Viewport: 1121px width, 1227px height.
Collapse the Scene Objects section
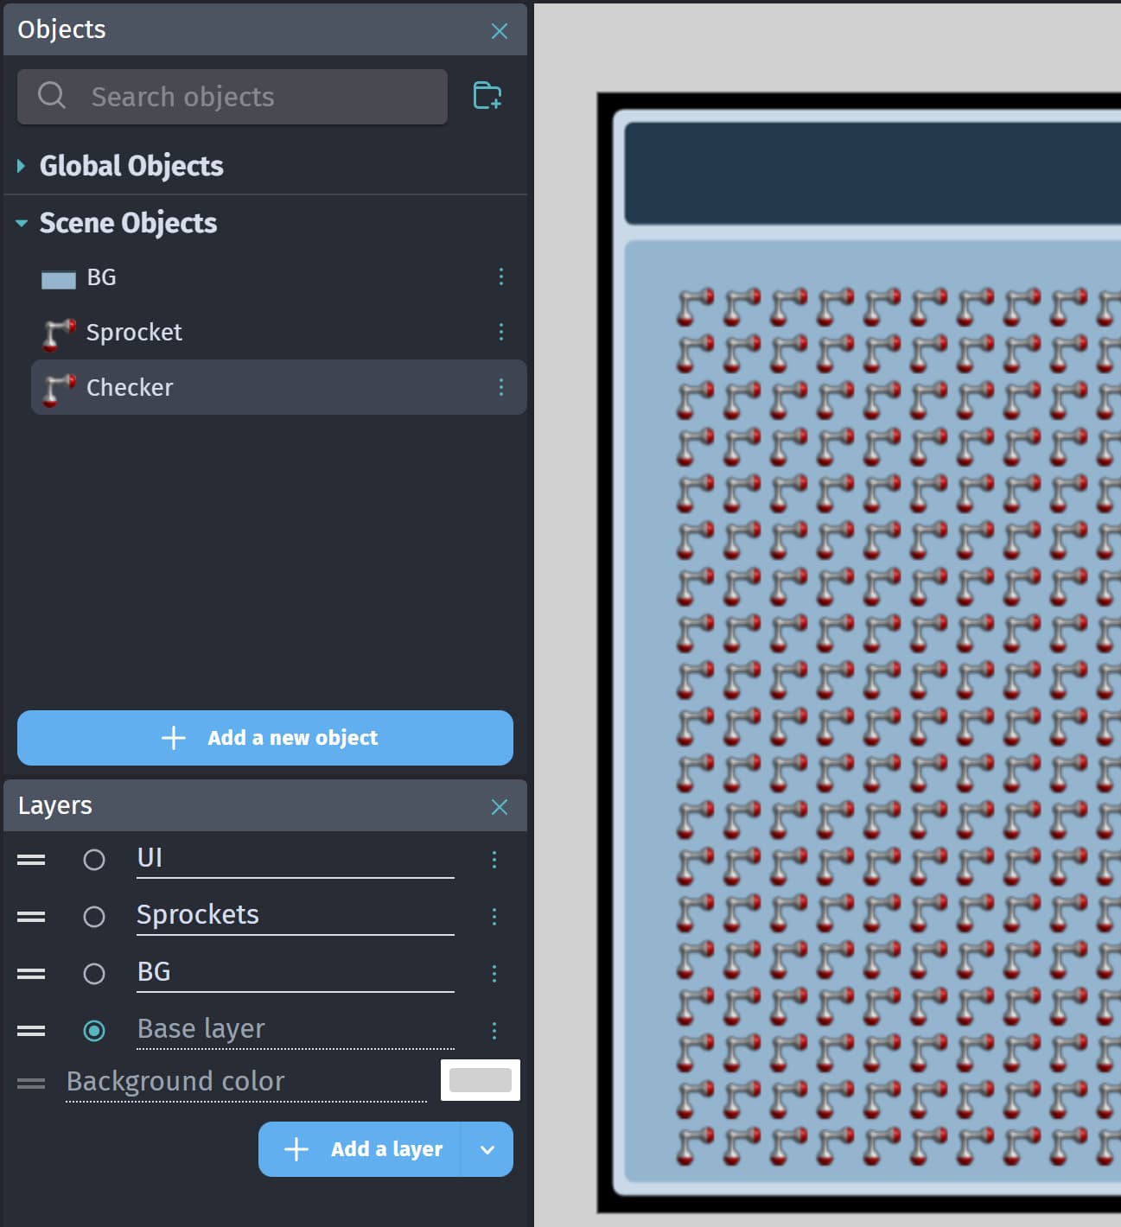22,223
